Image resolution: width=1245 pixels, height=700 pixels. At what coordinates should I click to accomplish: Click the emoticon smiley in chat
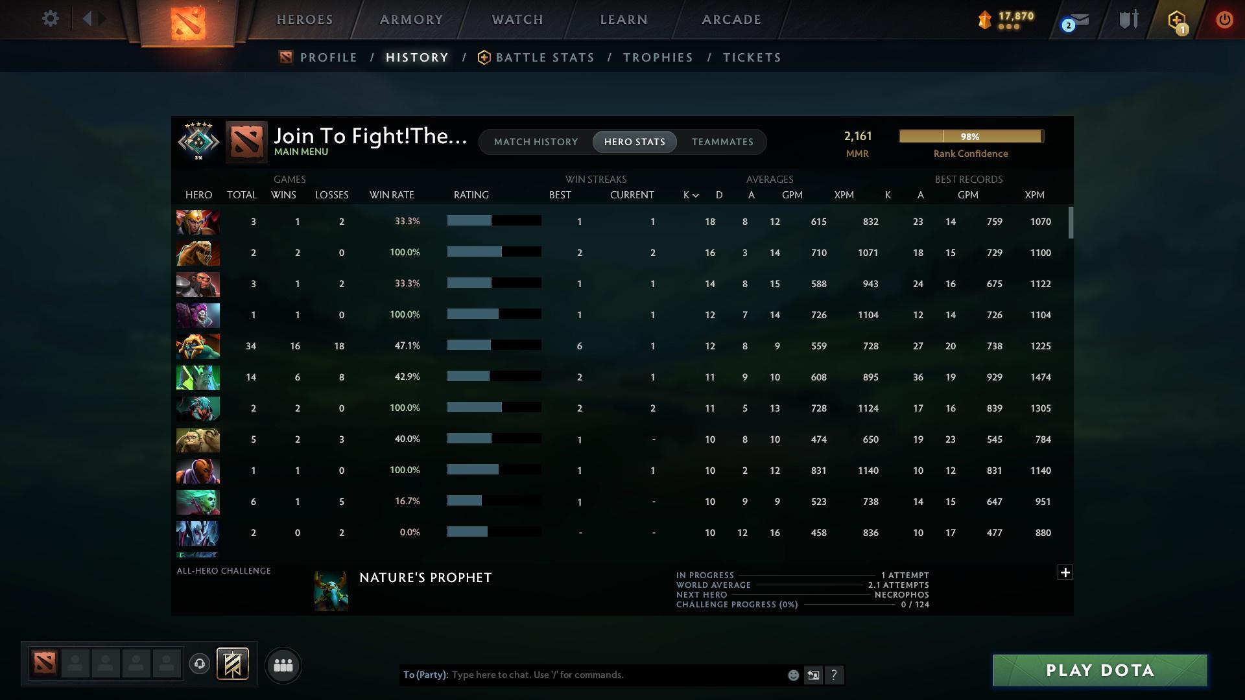pyautogui.click(x=793, y=675)
